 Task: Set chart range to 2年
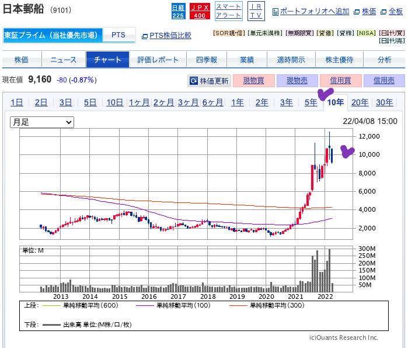261,102
